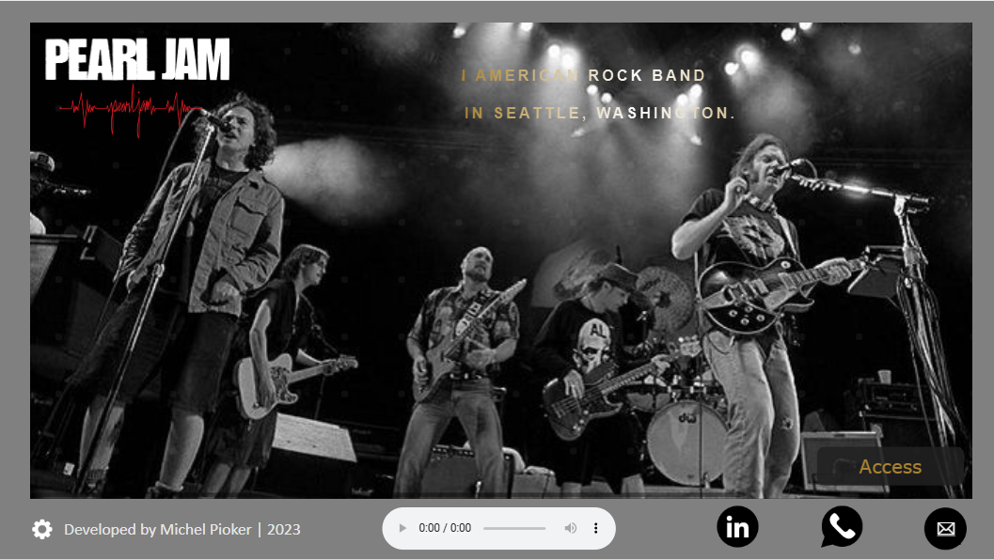The width and height of the screenshot is (994, 559).
Task: Play the audio track
Action: 402,528
